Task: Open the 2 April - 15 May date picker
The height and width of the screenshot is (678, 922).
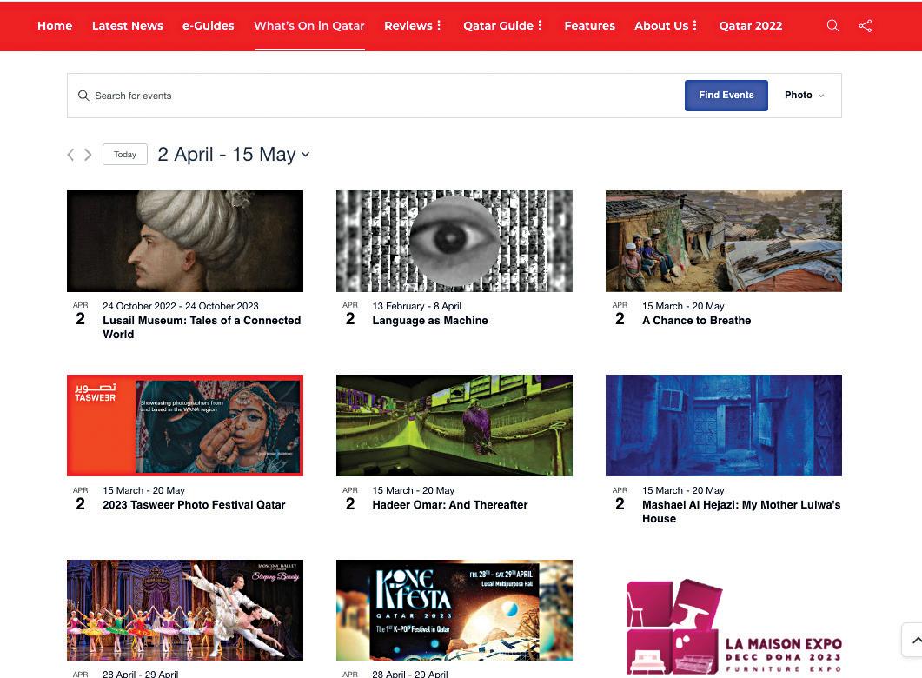Action: 234,155
